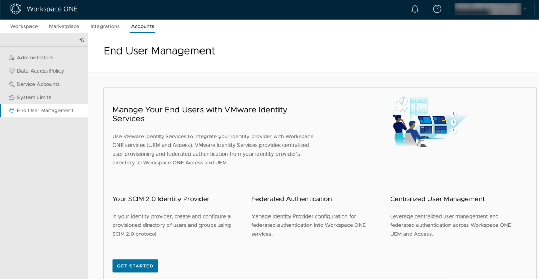Viewport: 539px width, 279px height.
Task: Select the Accounts tab
Action: [x=143, y=26]
